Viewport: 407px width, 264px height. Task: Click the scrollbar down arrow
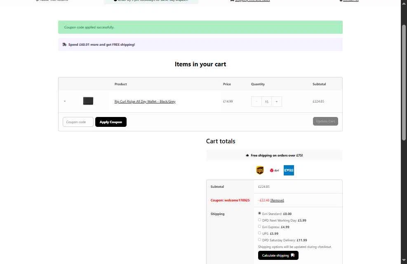pyautogui.click(x=404, y=260)
